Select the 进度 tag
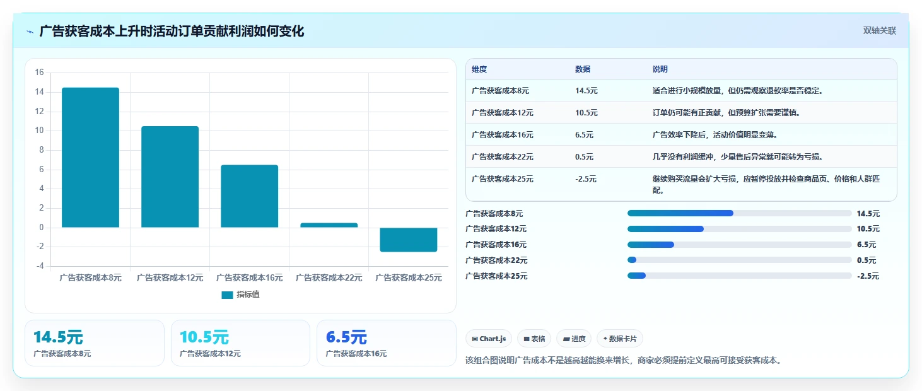This screenshot has height=391, width=922. point(574,339)
